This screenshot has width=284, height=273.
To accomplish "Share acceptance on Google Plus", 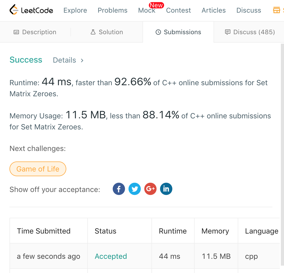I will click(x=150, y=189).
